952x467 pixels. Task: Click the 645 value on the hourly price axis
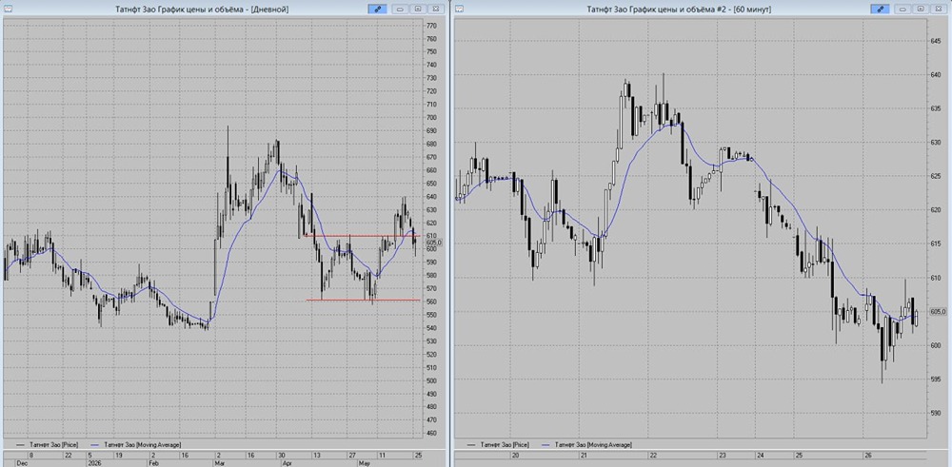(x=935, y=41)
